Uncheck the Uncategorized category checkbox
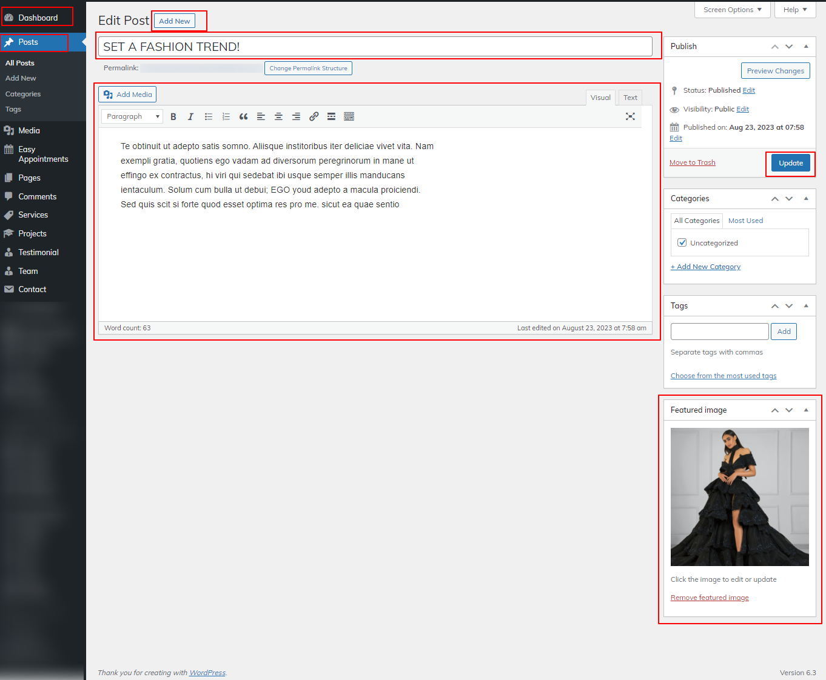Screen dimensions: 826x680 point(682,242)
